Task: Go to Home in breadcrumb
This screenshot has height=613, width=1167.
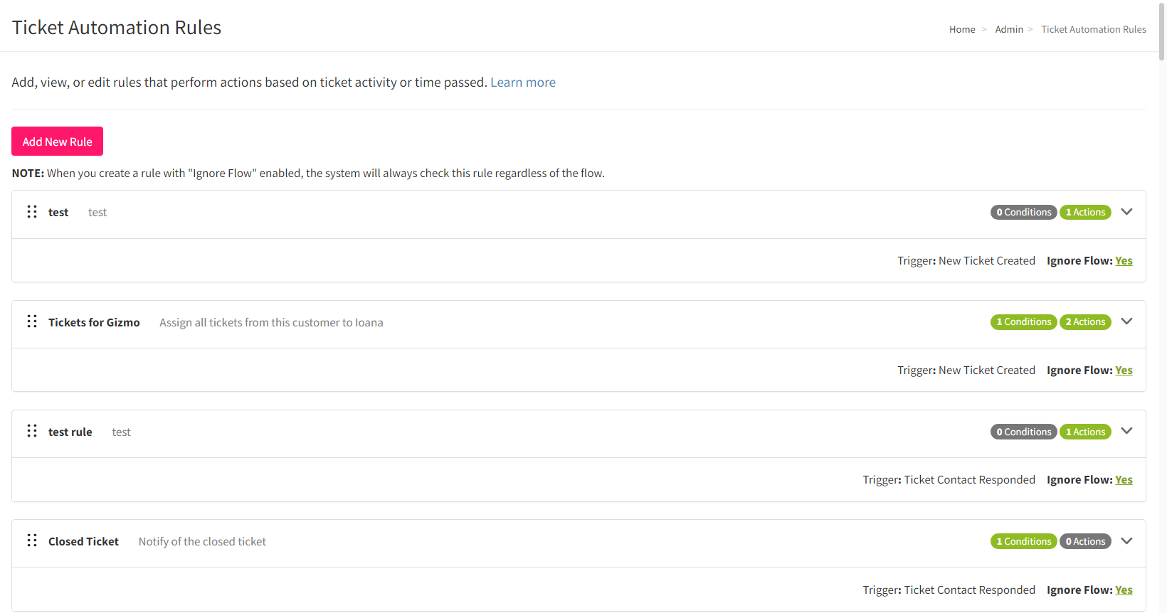Action: click(962, 29)
